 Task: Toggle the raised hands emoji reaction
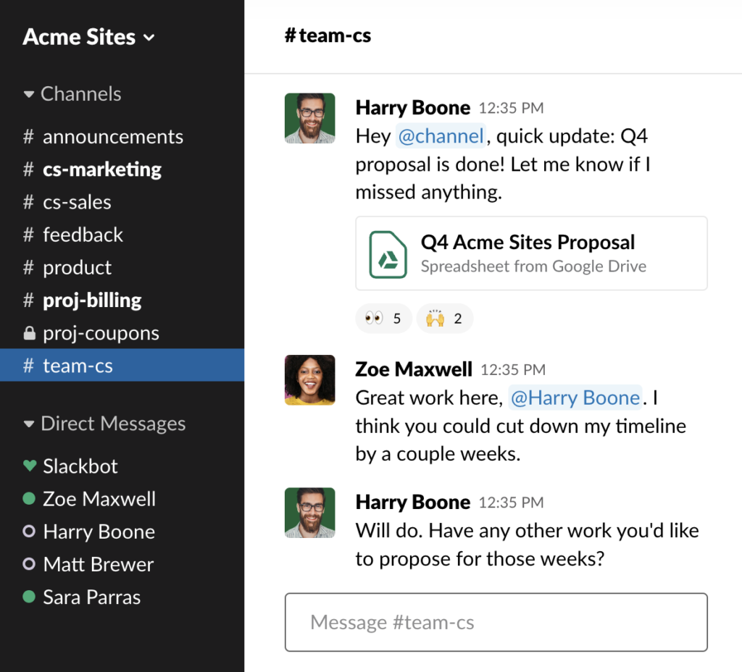click(x=444, y=319)
